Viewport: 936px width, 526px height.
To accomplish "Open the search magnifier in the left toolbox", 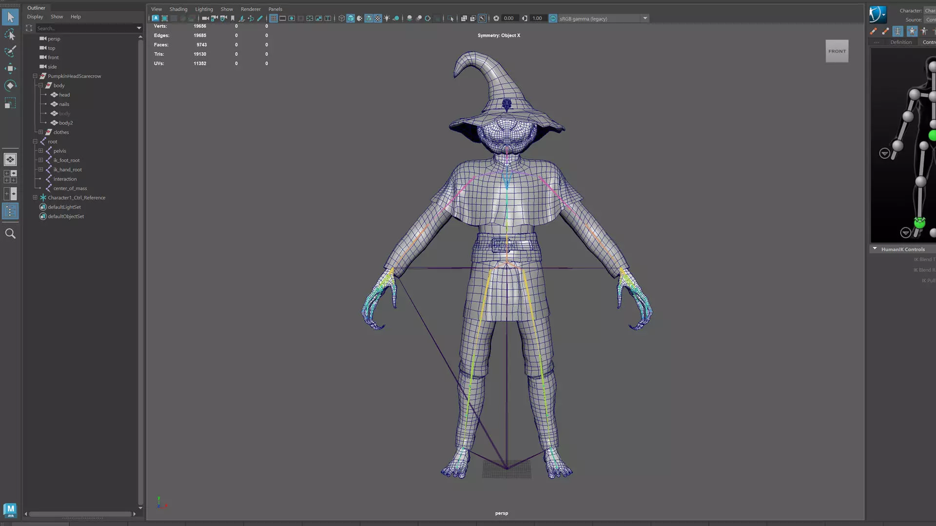I will click(10, 234).
